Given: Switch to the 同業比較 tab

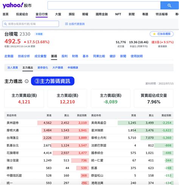Looking at the screenshot, I should tap(99, 56).
